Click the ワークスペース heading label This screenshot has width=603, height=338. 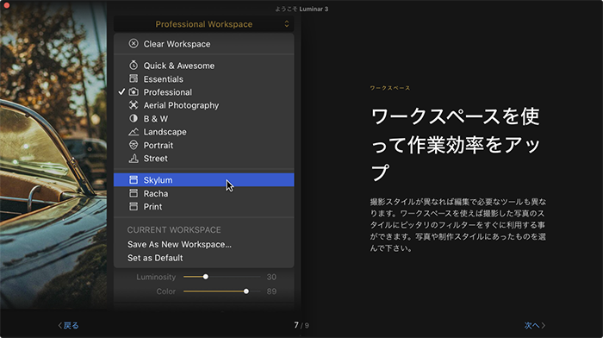(x=390, y=88)
